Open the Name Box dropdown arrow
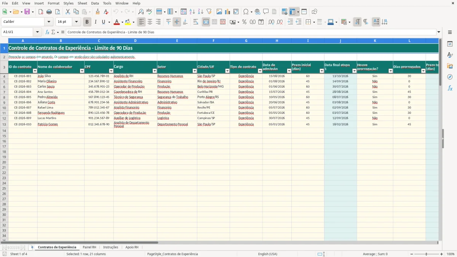Screen dimensions: 457x257 38,32
